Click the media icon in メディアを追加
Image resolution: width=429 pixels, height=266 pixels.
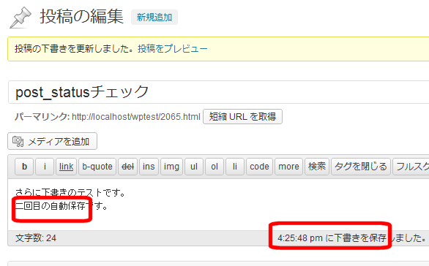(18, 142)
